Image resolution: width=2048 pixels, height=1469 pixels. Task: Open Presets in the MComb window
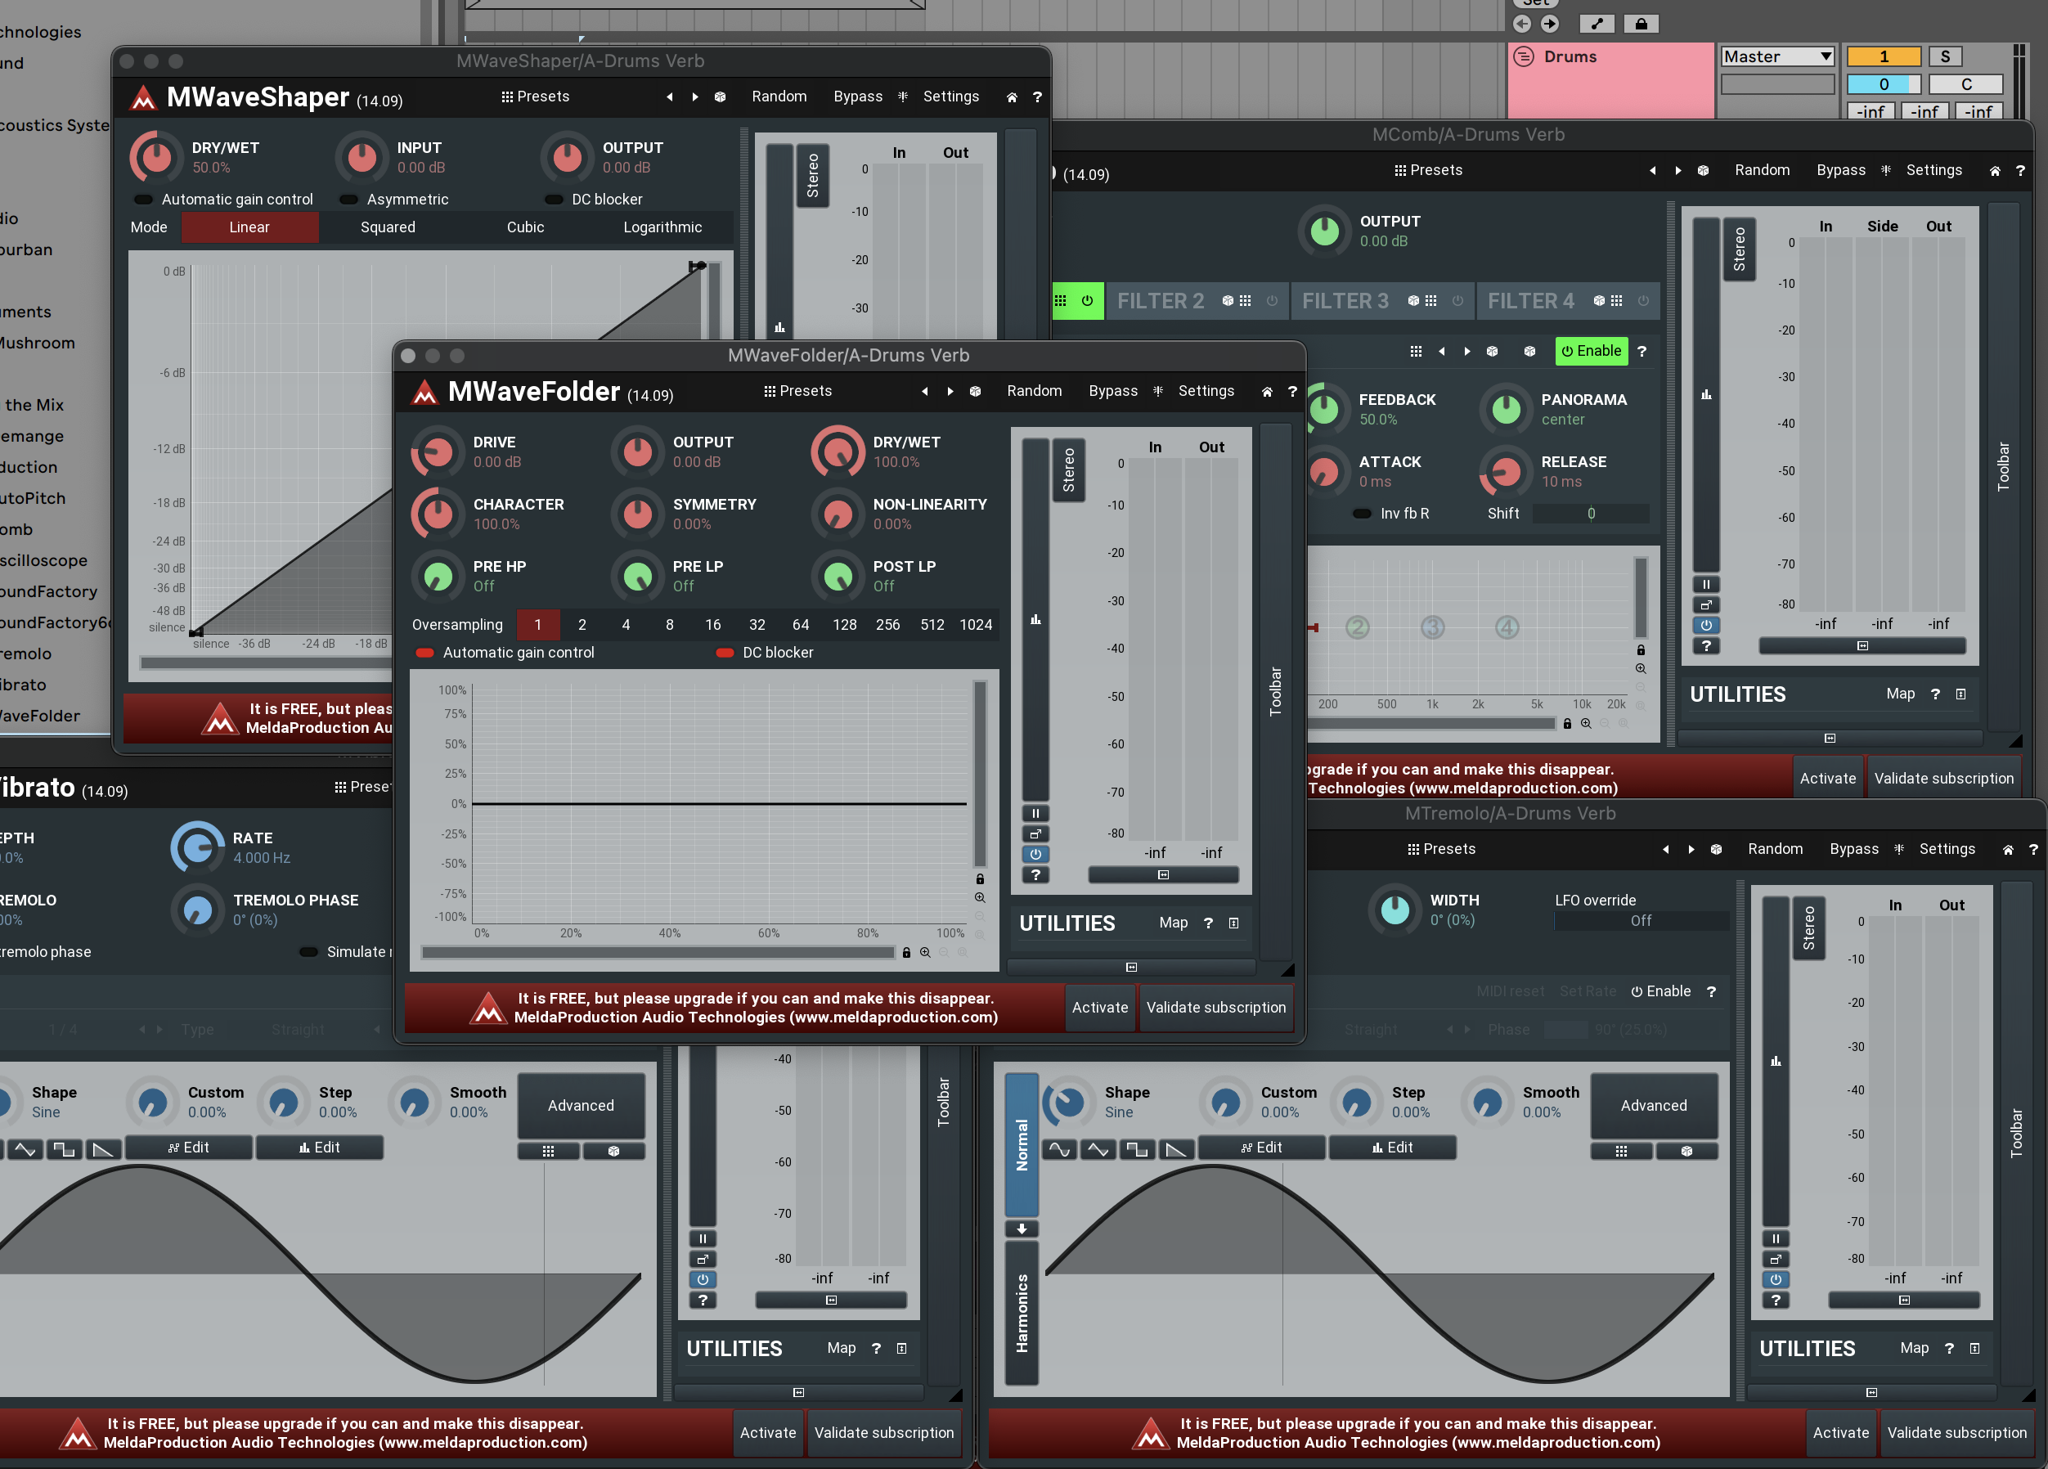click(1429, 171)
